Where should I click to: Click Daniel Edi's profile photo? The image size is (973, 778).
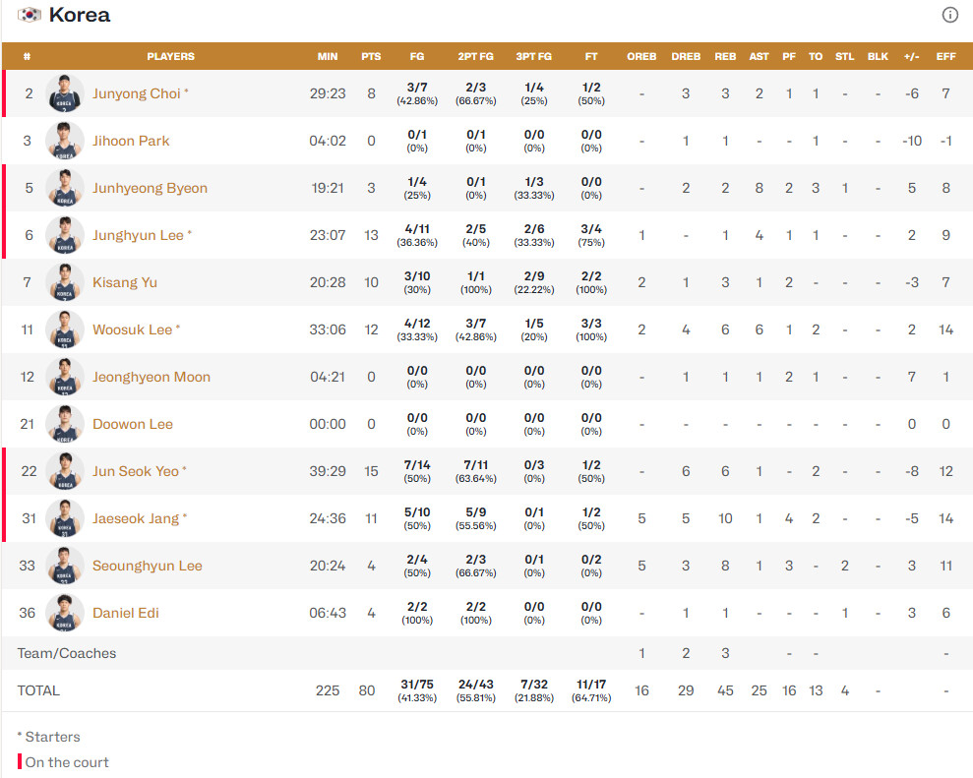pyautogui.click(x=65, y=613)
